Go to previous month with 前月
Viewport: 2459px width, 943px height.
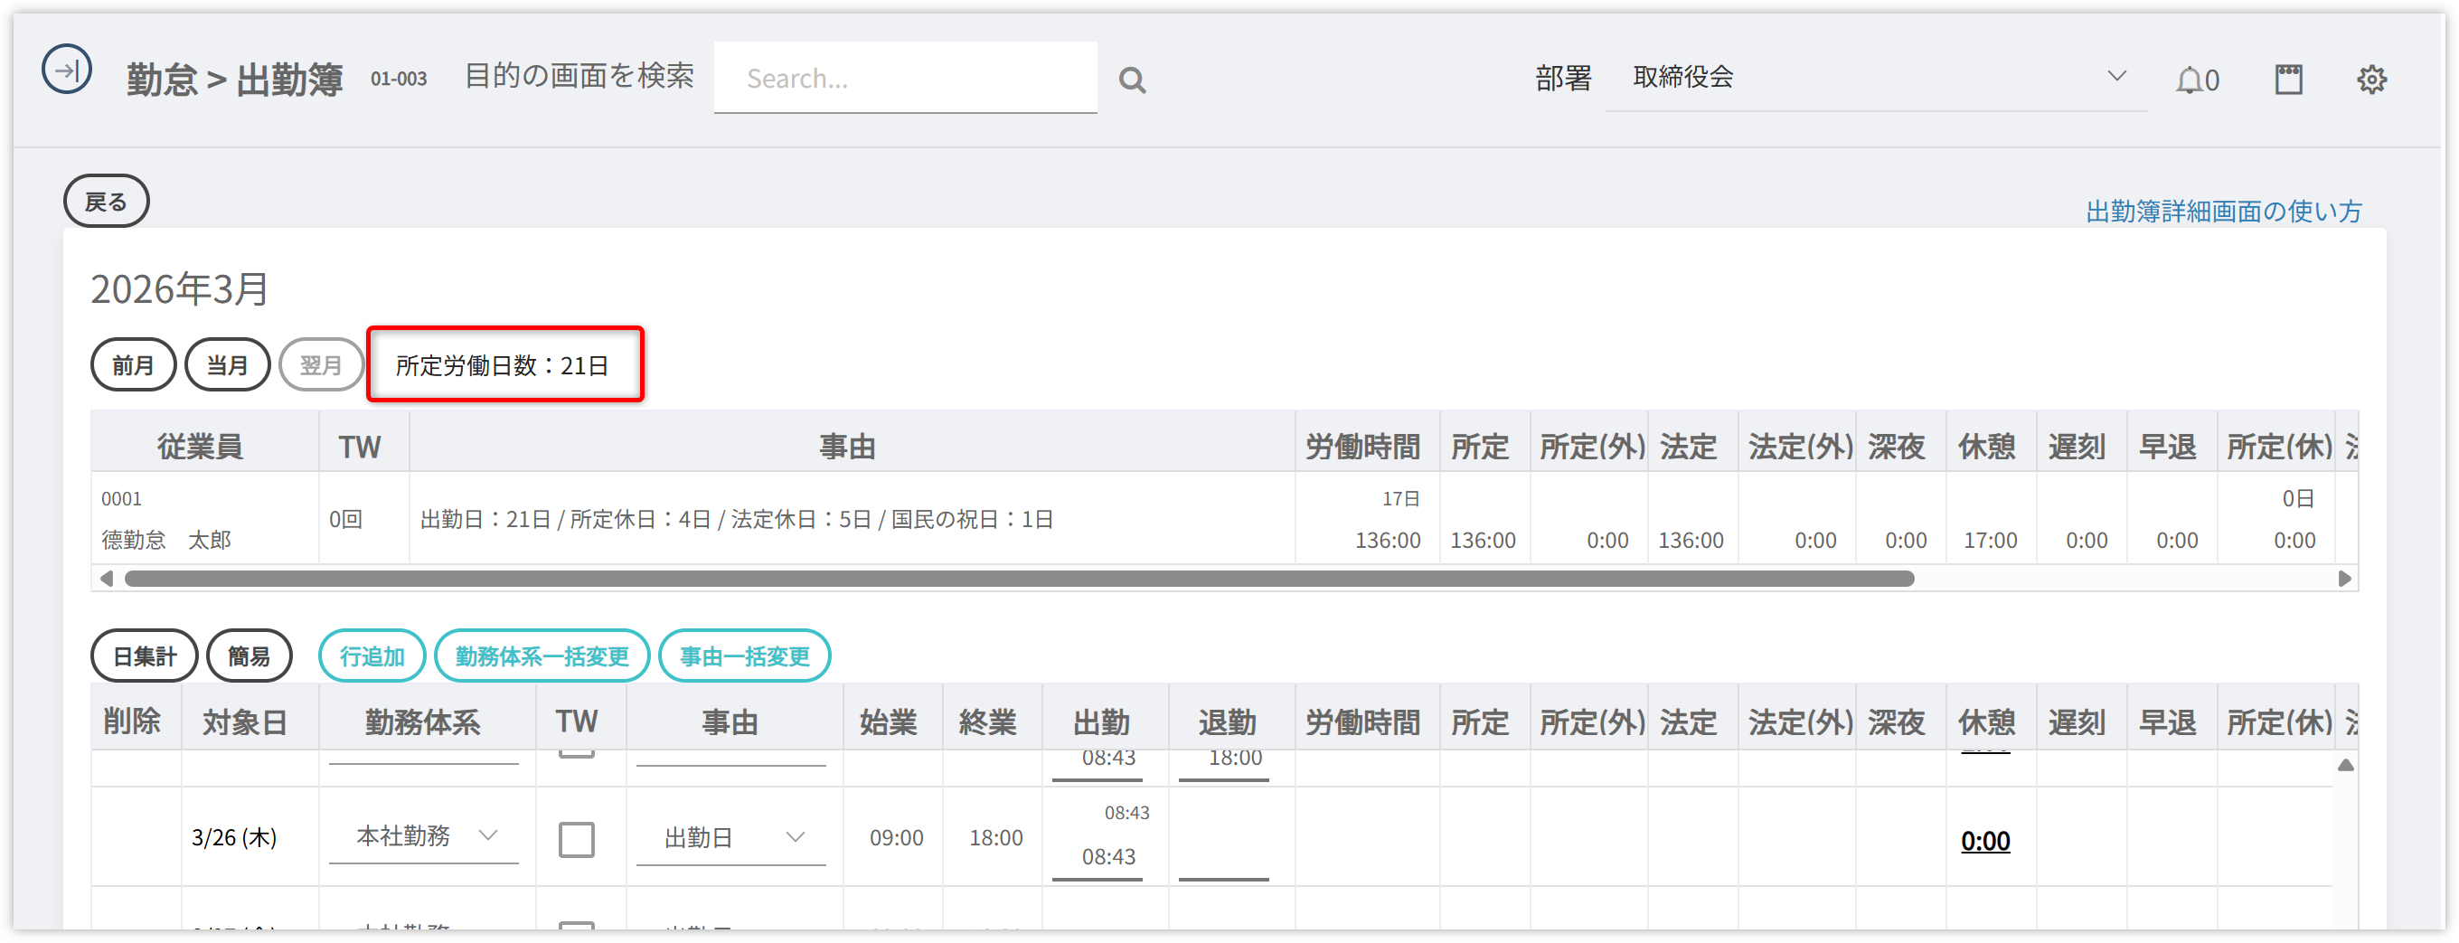pos(133,364)
